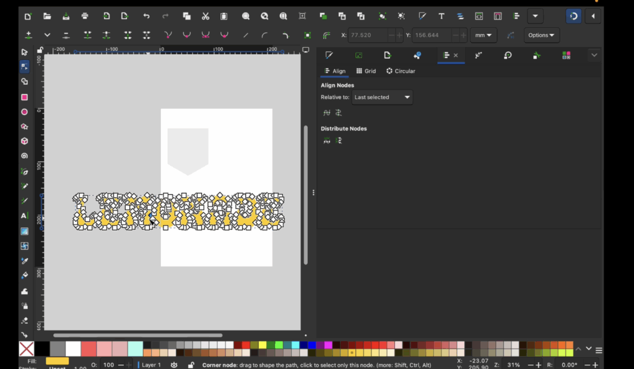Open the palette menu hamburger
This screenshot has height=369, width=634.
tap(599, 350)
